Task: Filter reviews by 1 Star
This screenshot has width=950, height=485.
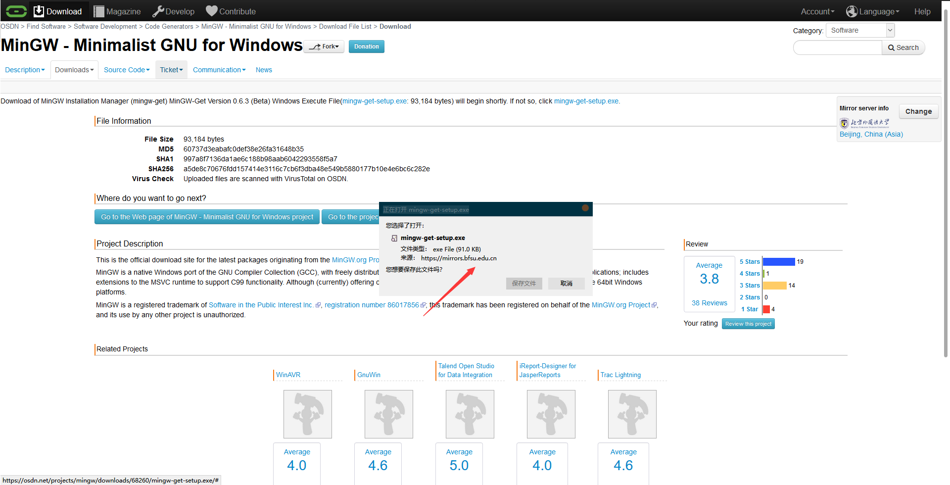Action: click(750, 309)
